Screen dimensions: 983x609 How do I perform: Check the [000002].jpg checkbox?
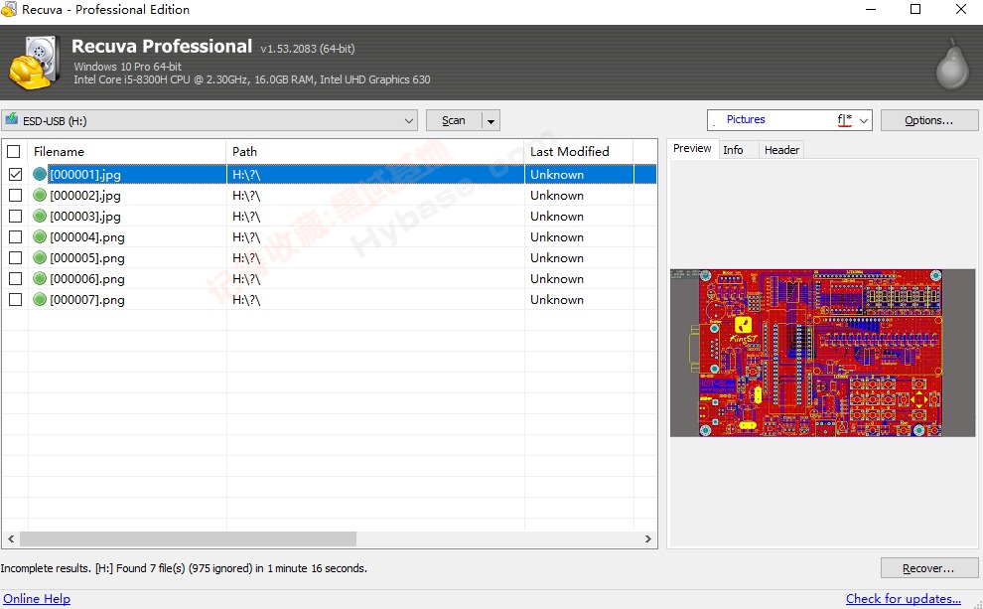pos(15,195)
